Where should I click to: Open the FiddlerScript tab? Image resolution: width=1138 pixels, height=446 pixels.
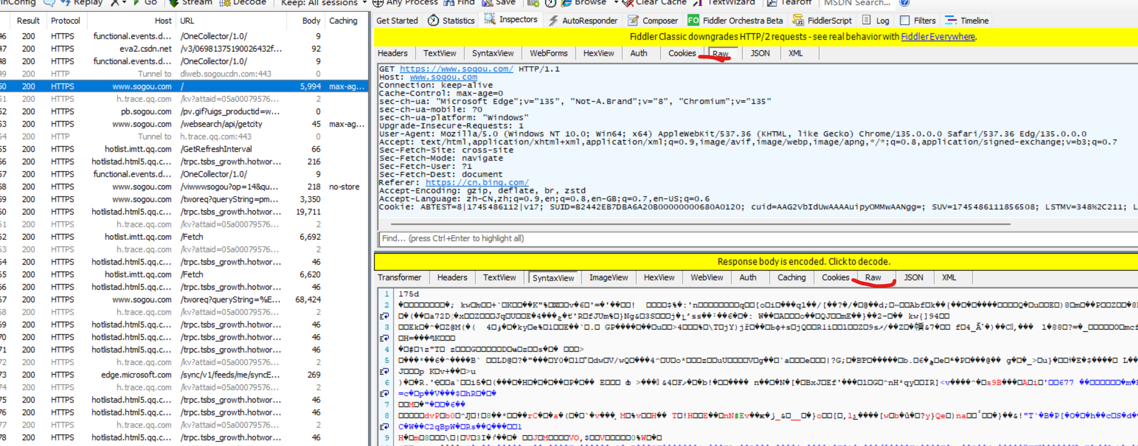coord(822,21)
